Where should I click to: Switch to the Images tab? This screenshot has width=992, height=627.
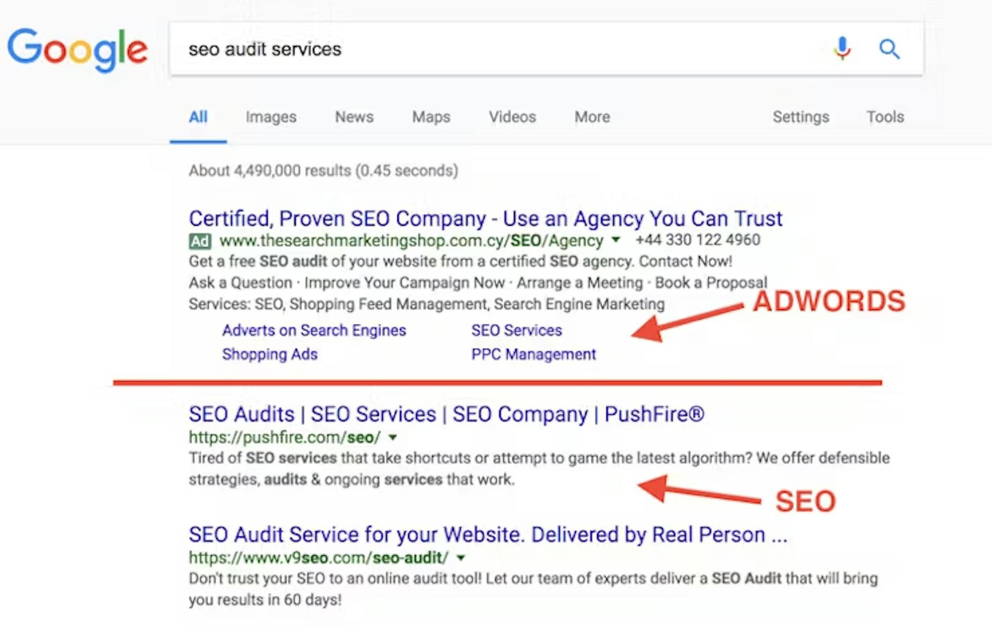(x=271, y=117)
